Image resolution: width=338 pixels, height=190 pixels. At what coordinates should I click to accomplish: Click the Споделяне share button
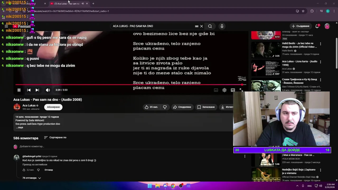point(182,107)
